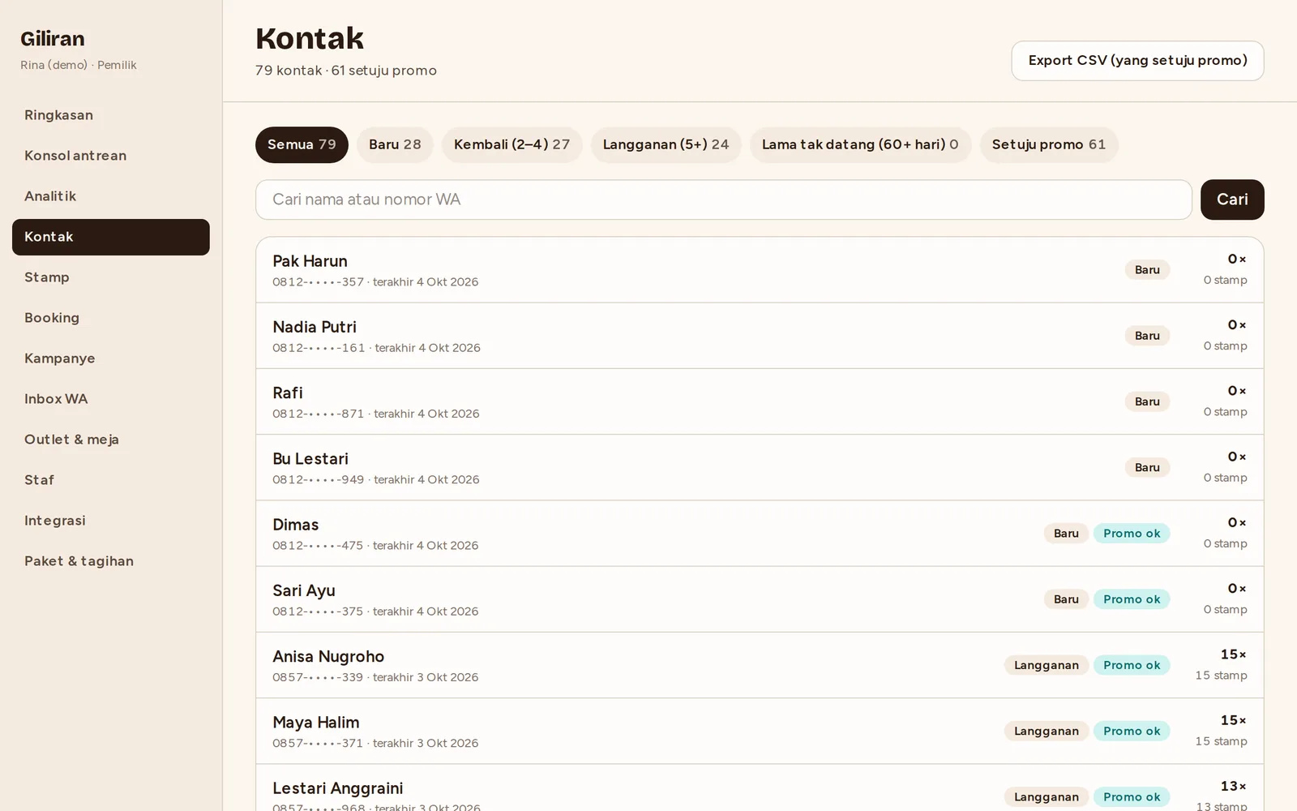Image resolution: width=1297 pixels, height=811 pixels.
Task: Navigate to Booking
Action: [x=111, y=318]
